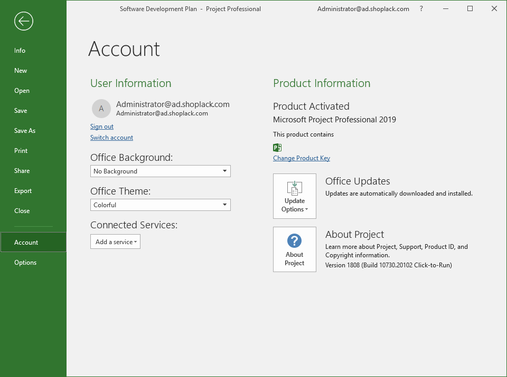The width and height of the screenshot is (507, 377).
Task: Select Open in the backstage menu
Action: pos(33,90)
